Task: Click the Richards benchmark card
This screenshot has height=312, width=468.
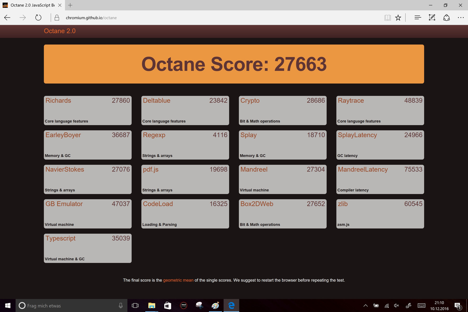Action: [x=88, y=110]
